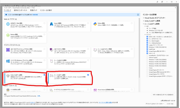Check the Universal Windows Platform development workload

44,60
